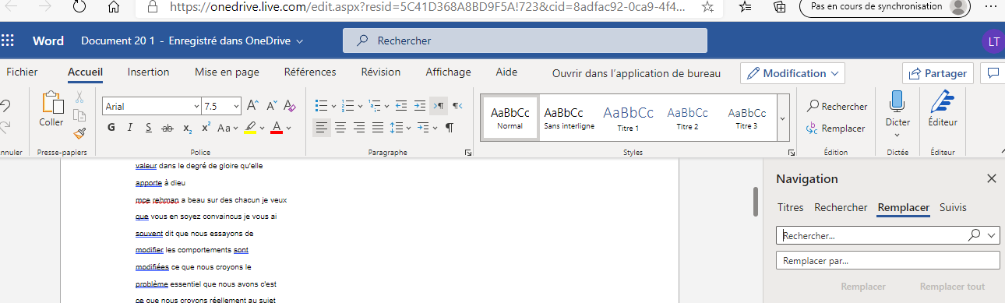This screenshot has height=303, width=1005.
Task: Set right-to-left text direction
Action: pyautogui.click(x=457, y=106)
